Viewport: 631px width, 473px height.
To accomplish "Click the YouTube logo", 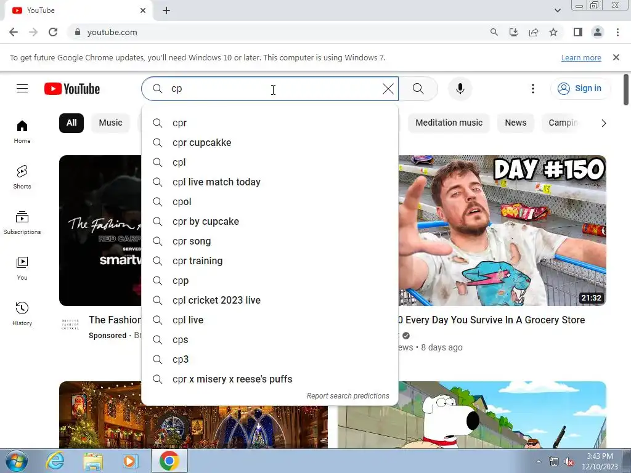I will click(x=72, y=89).
